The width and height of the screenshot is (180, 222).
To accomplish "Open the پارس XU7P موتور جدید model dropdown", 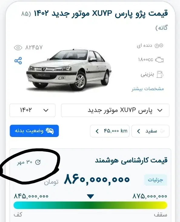I will (115, 110).
